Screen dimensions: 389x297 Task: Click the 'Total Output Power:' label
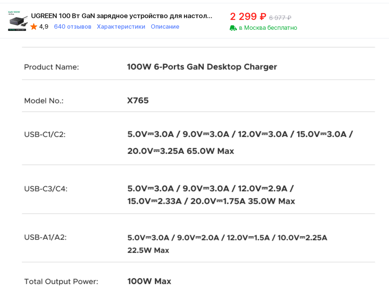[61, 282]
